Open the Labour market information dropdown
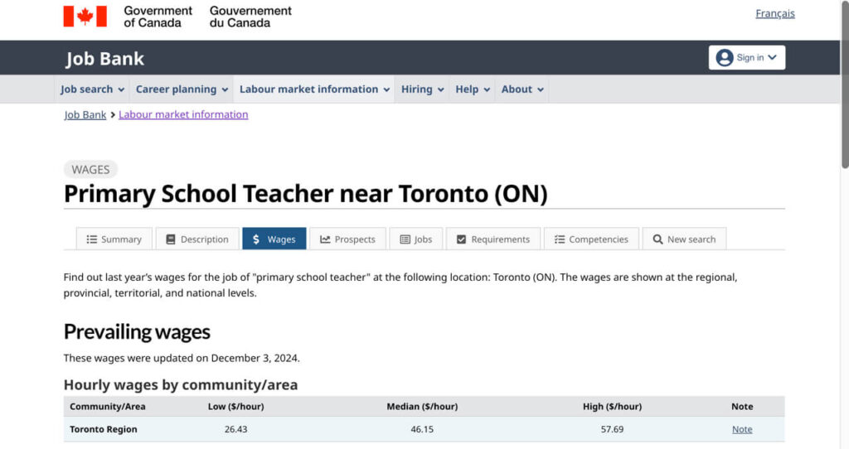This screenshot has width=849, height=449. pyautogui.click(x=314, y=89)
